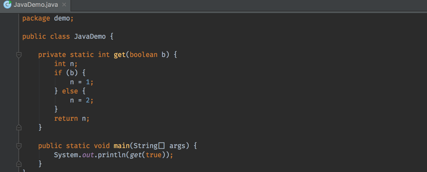This screenshot has height=172, width=427.
Task: Click the italic 'get' call inside println
Action: click(136, 155)
